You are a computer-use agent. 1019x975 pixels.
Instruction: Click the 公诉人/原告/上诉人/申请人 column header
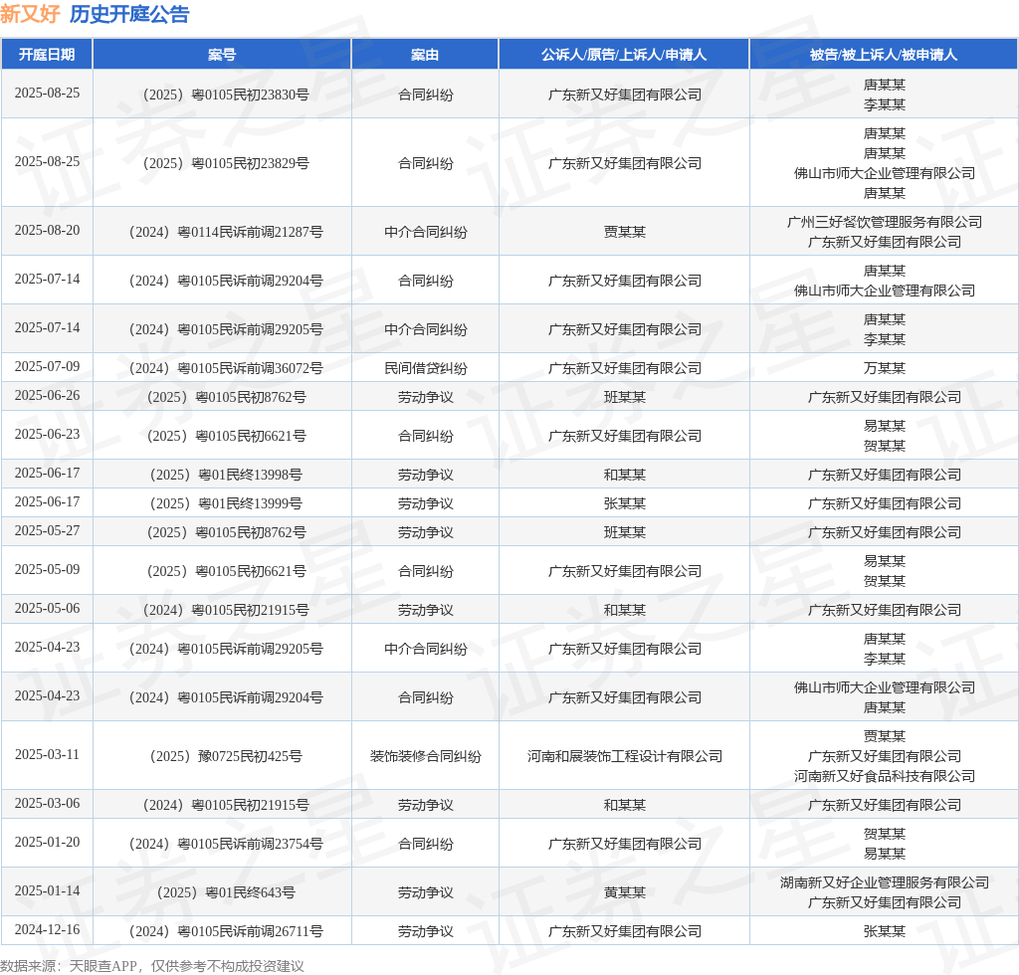[624, 55]
